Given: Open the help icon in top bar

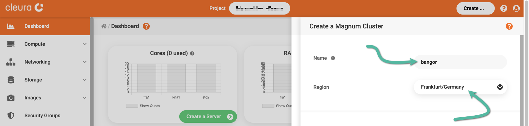Looking at the screenshot, I should [x=504, y=8].
